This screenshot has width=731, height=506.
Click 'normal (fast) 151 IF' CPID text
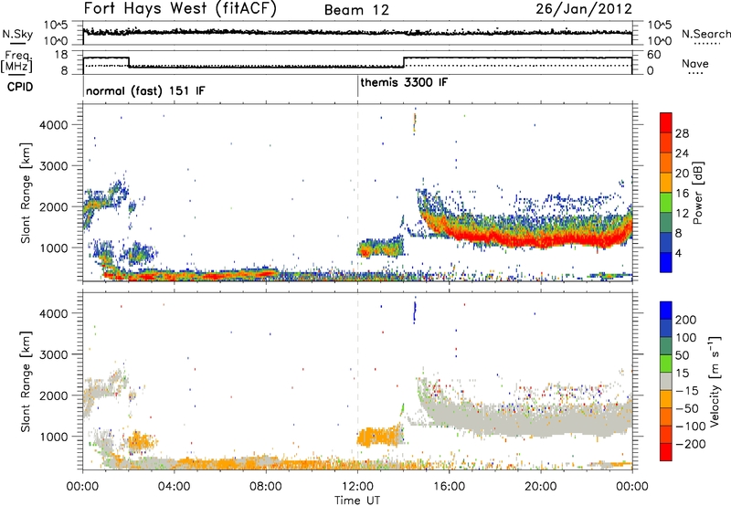(x=145, y=90)
